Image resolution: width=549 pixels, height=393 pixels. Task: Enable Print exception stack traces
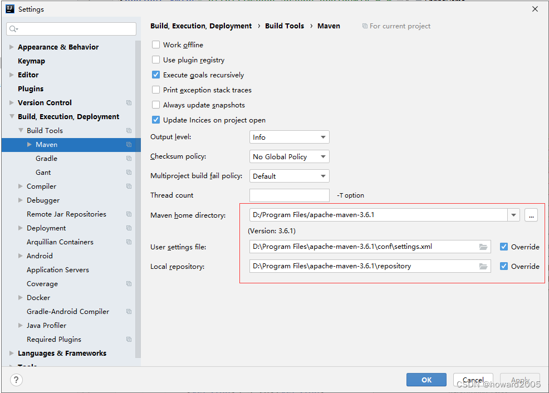(x=156, y=90)
